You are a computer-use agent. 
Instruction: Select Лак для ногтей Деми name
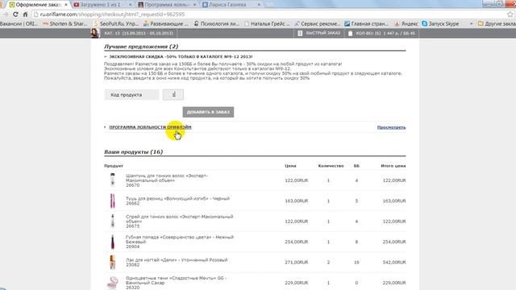coord(177,259)
